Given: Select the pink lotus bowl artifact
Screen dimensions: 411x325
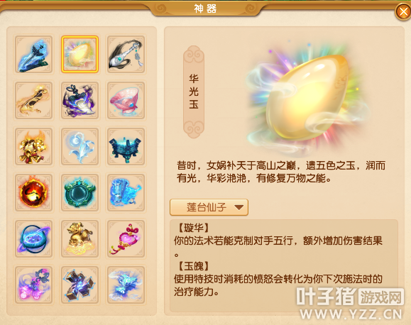Looking at the screenshot, I should 126,100.
